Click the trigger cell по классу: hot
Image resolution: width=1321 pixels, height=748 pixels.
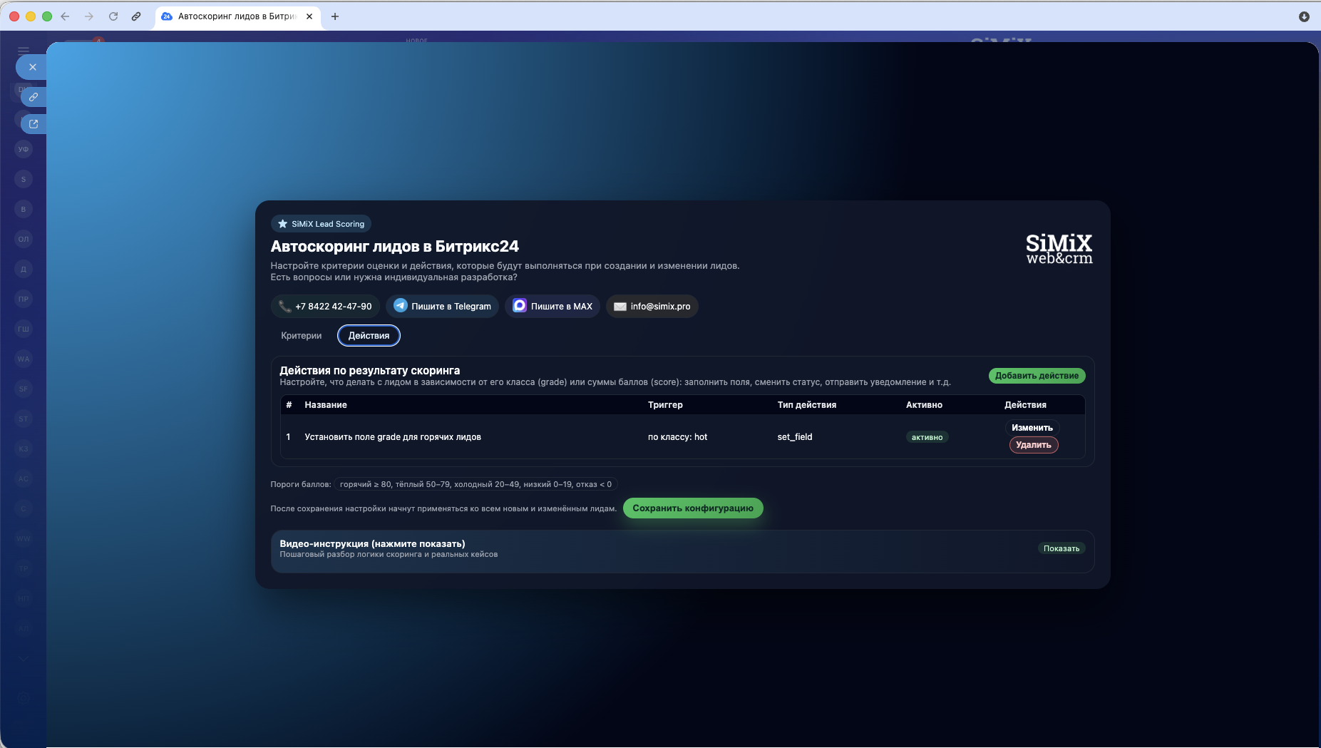point(677,437)
